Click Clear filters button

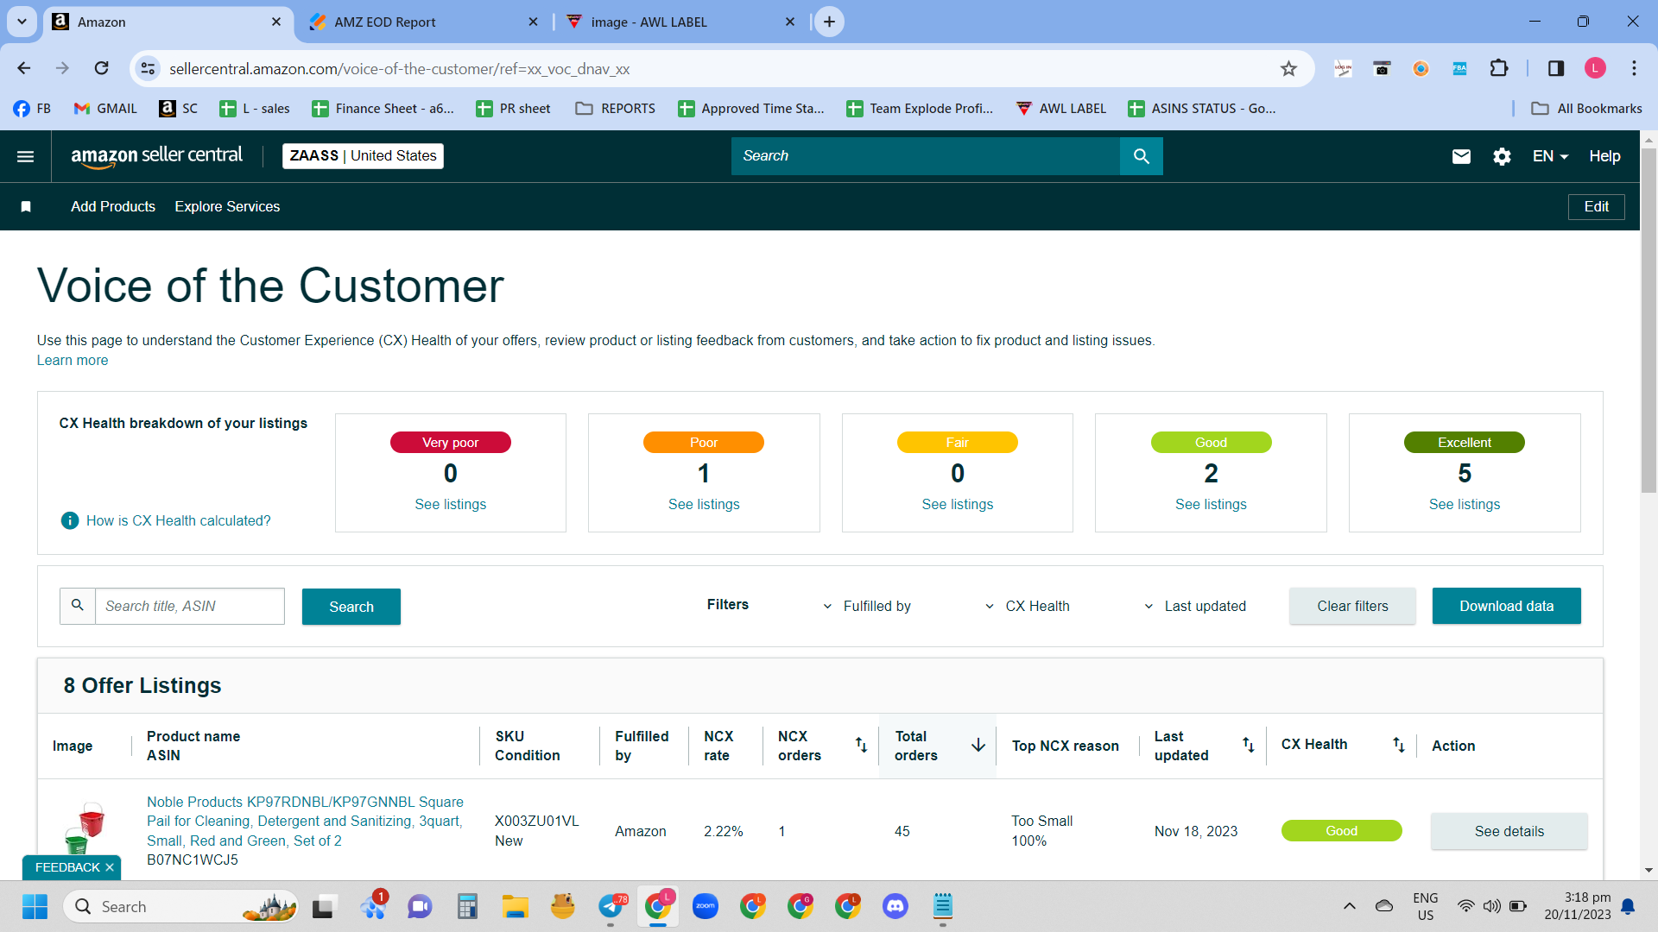click(1352, 606)
